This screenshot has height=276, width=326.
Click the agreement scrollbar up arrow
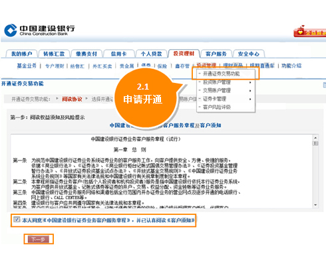(315, 137)
